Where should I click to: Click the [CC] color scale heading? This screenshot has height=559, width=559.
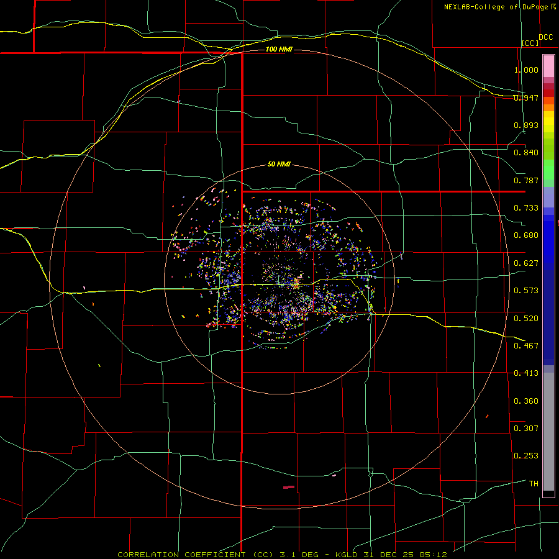[530, 43]
